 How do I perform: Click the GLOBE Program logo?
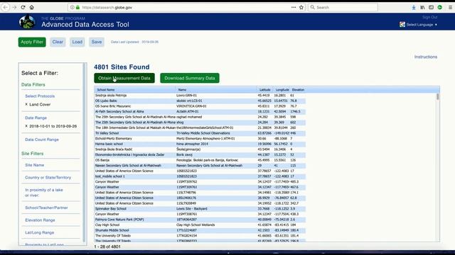[27, 21]
